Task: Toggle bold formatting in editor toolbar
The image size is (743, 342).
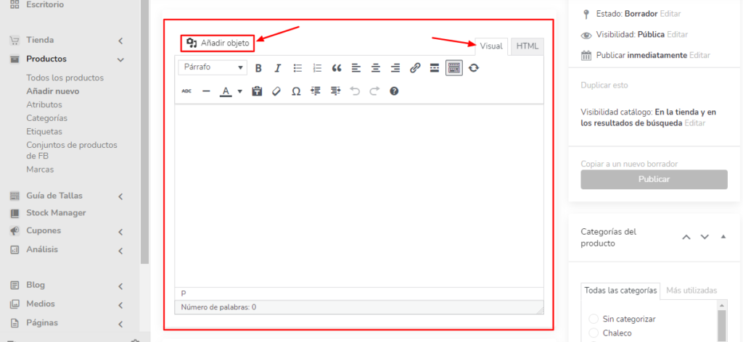Action: pyautogui.click(x=258, y=68)
